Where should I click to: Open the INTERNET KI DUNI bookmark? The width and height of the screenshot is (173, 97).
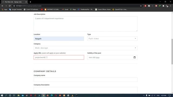click(52, 9)
